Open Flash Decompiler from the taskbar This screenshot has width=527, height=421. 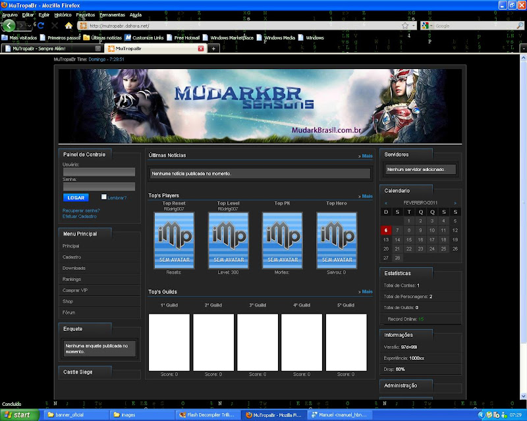pyautogui.click(x=206, y=415)
